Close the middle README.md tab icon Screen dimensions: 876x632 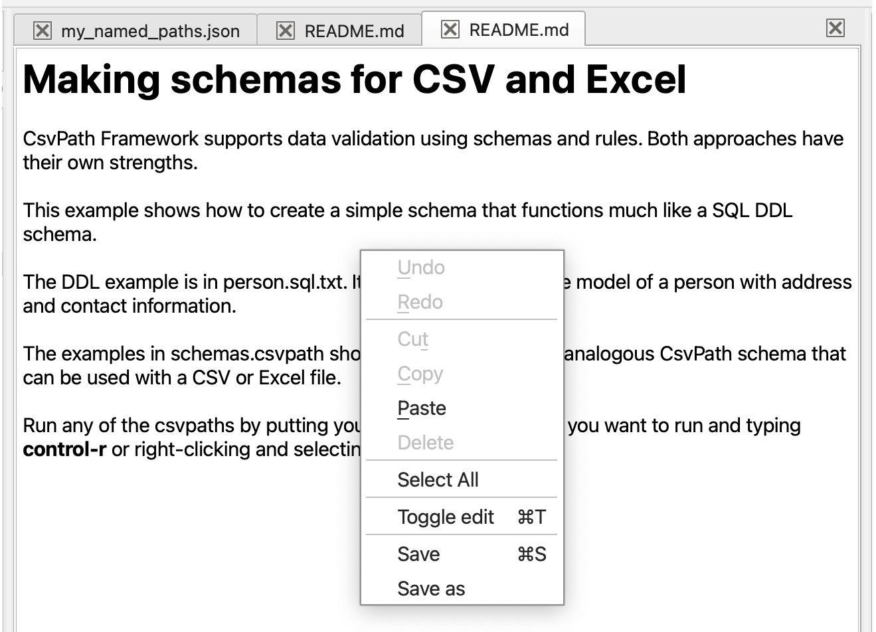coord(286,31)
